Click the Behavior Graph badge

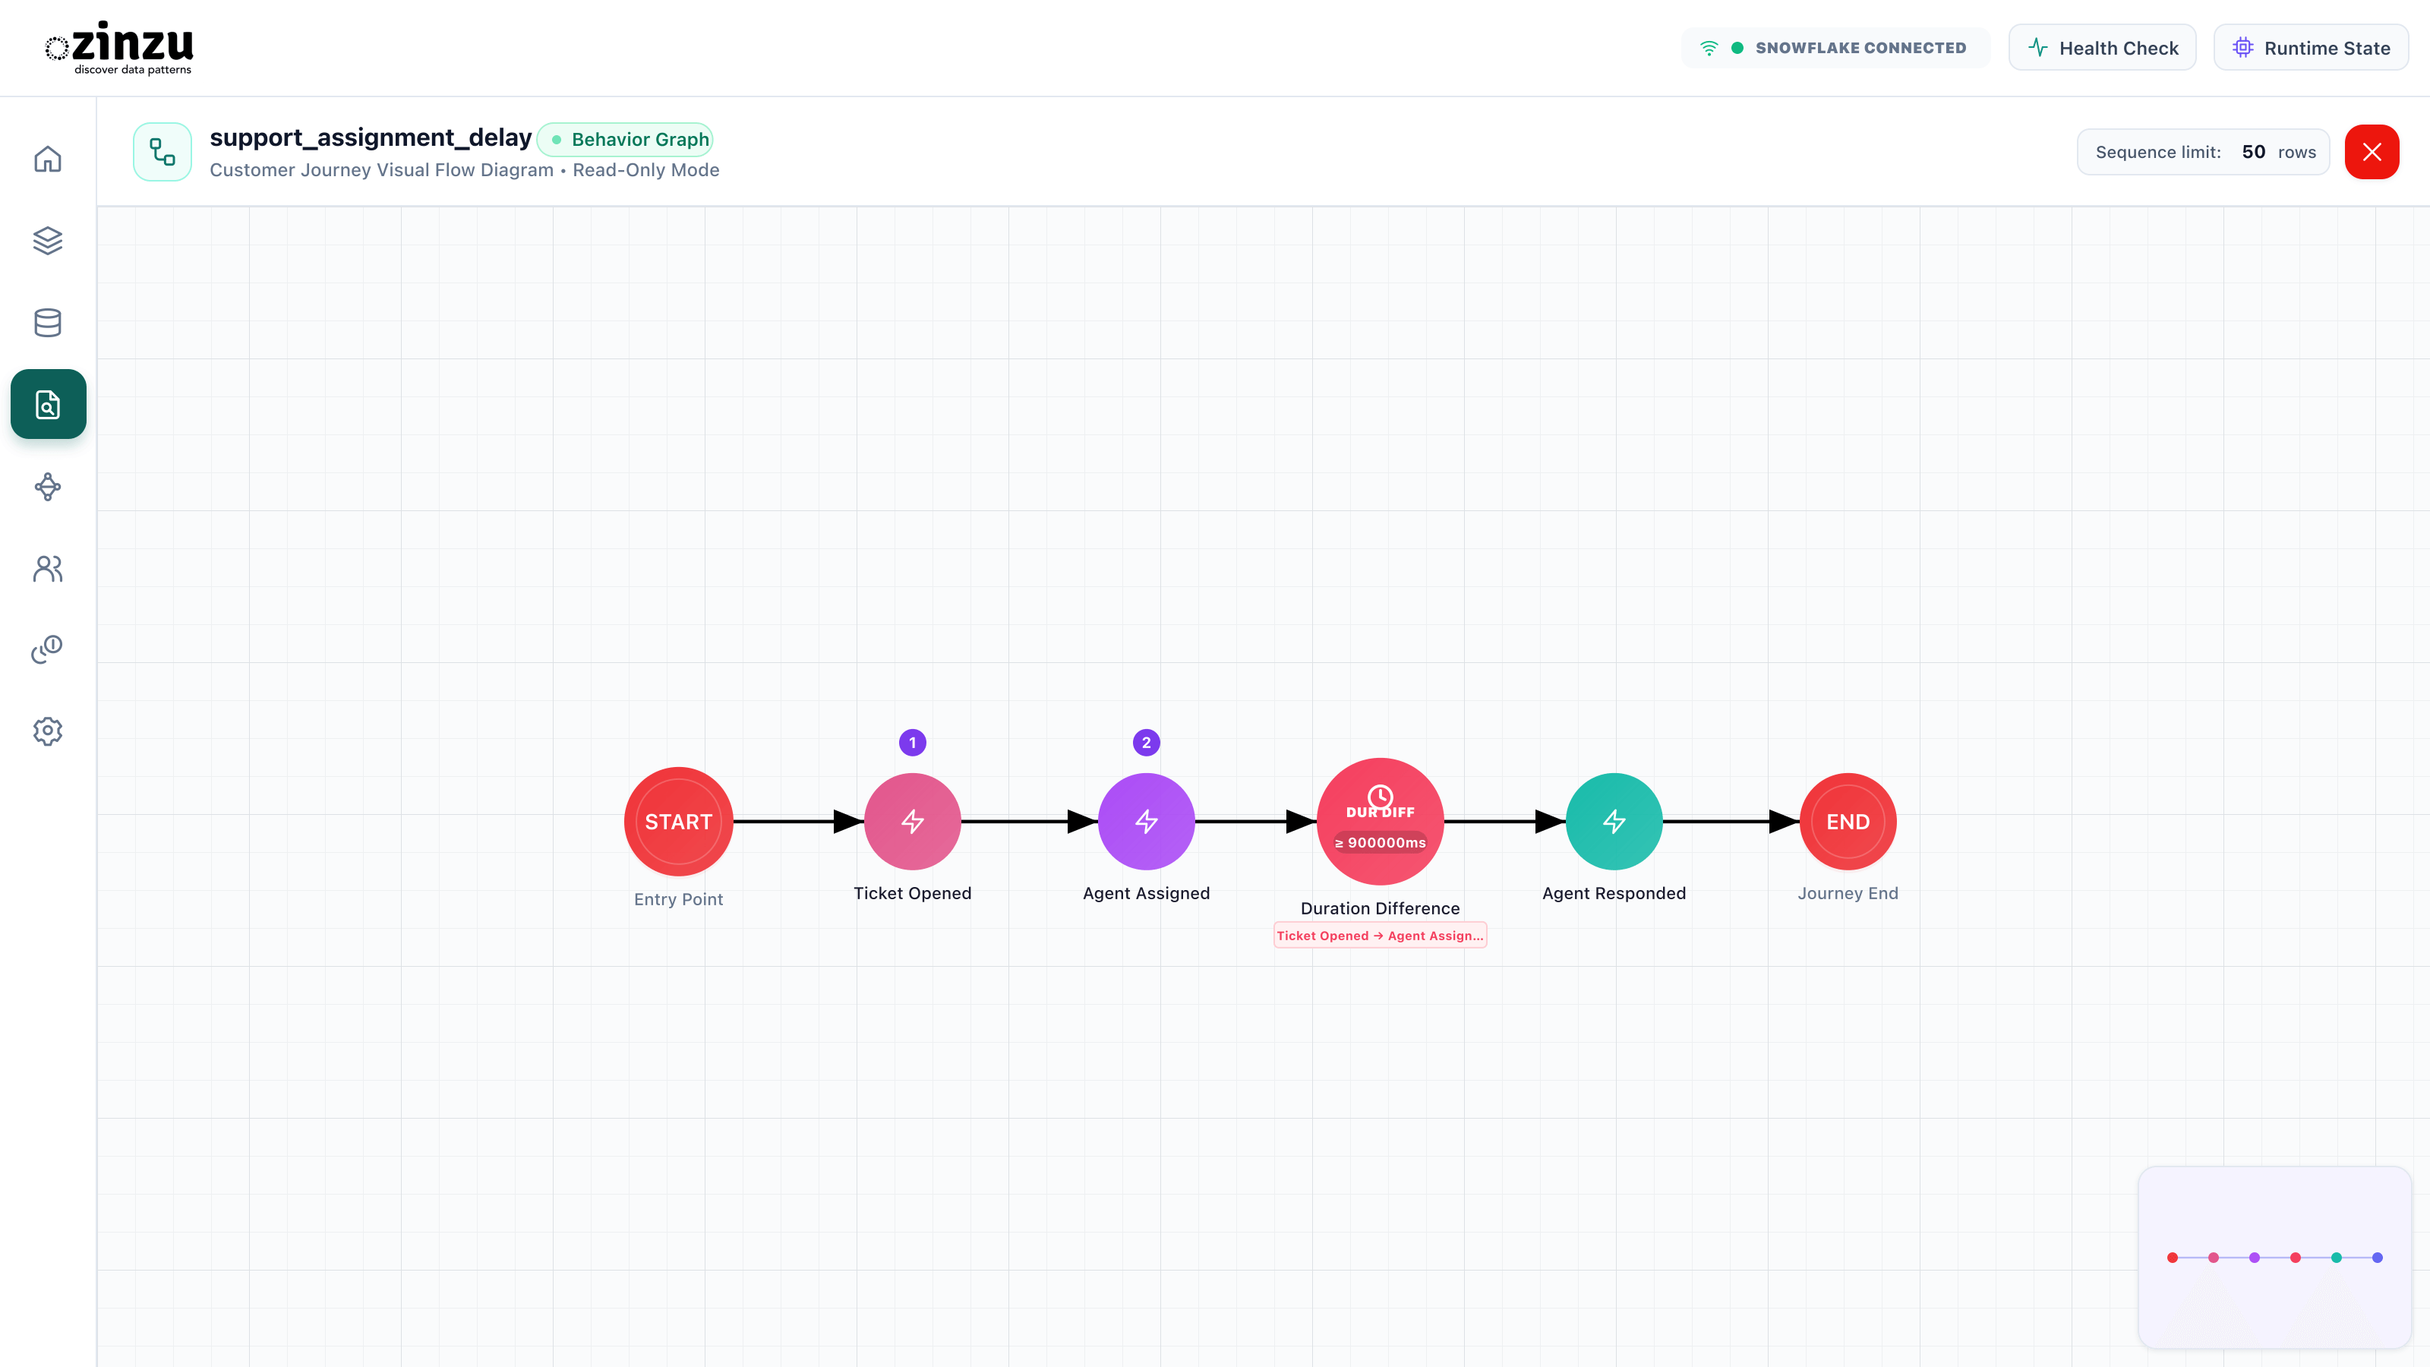tap(624, 140)
